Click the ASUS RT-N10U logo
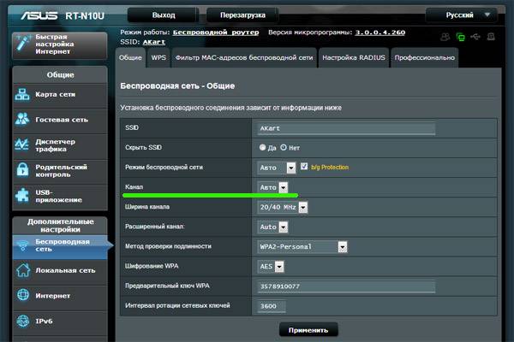 pos(63,15)
